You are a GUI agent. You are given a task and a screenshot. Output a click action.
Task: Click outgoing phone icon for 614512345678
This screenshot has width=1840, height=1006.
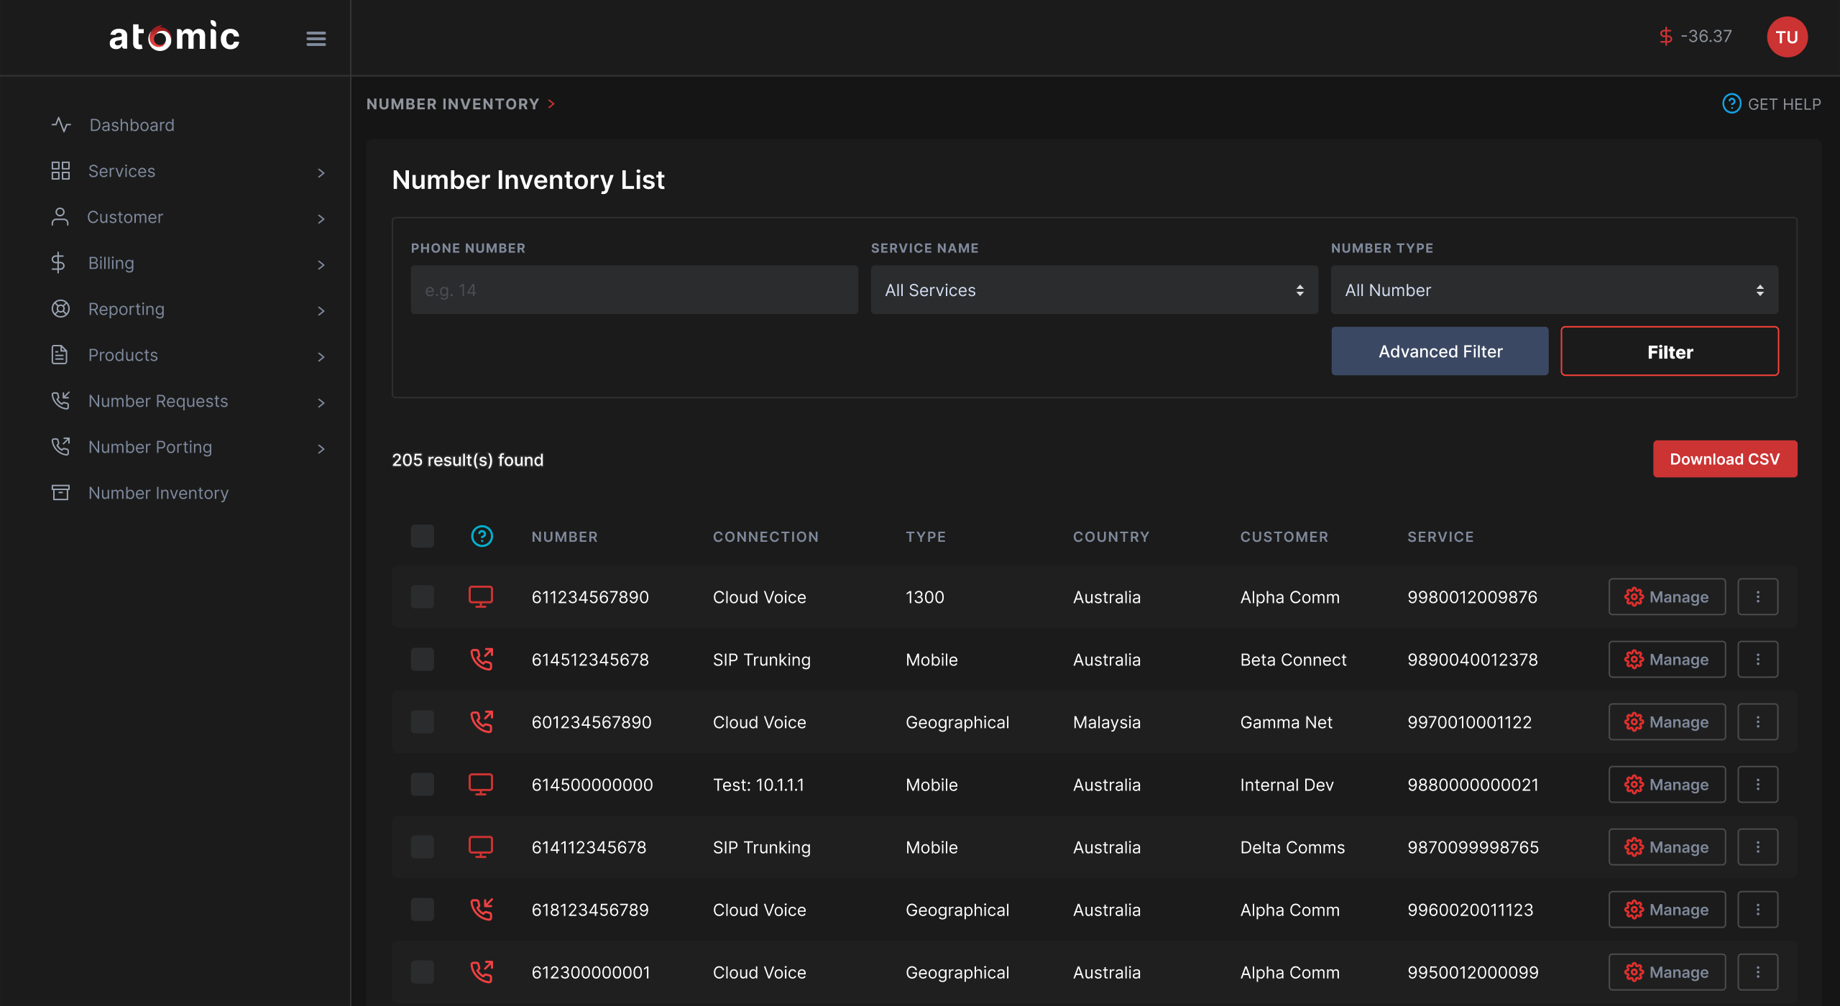481,659
